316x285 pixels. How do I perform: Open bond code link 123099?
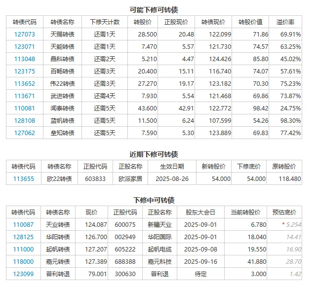(x=23, y=274)
